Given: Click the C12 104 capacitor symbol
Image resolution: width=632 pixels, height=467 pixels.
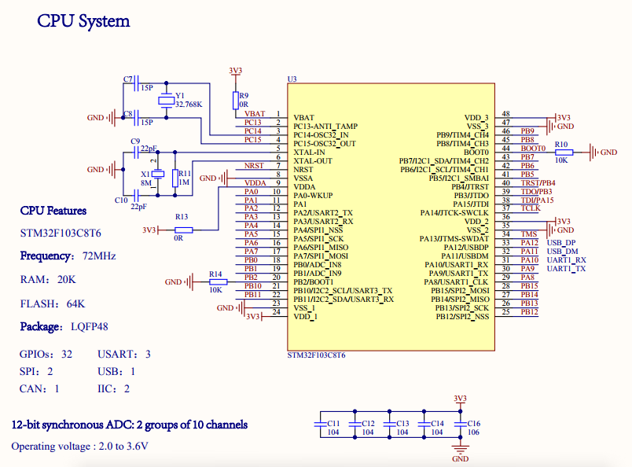Looking at the screenshot, I should click(355, 425).
